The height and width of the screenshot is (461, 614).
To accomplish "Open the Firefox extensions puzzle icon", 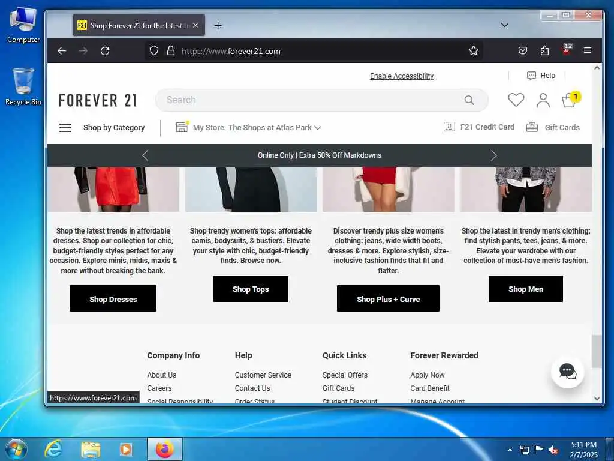I will click(544, 50).
